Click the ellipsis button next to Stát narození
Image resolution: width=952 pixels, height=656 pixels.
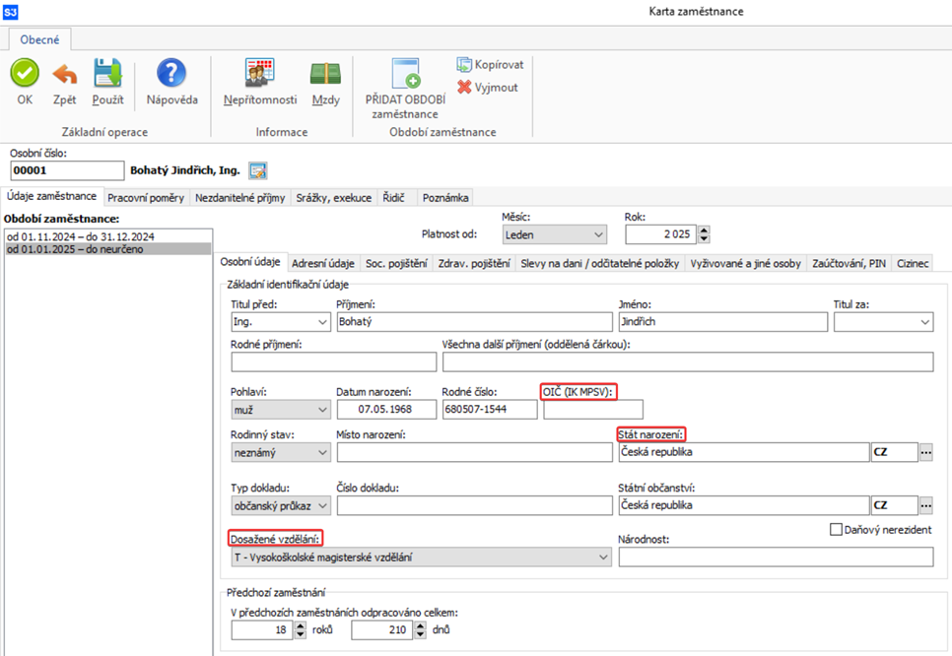click(925, 452)
